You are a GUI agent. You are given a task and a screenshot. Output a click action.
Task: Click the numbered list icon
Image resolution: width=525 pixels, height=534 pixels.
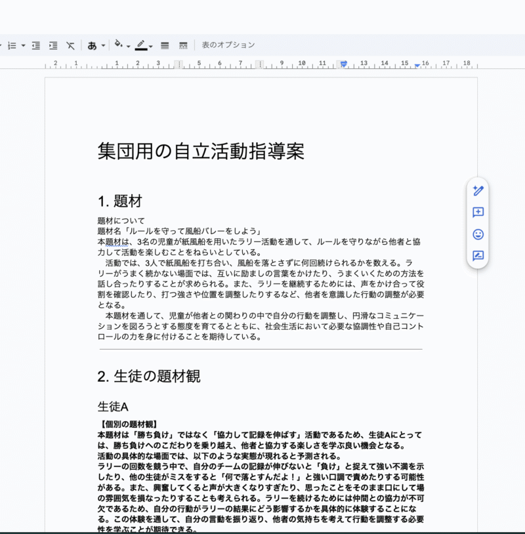pyautogui.click(x=11, y=45)
